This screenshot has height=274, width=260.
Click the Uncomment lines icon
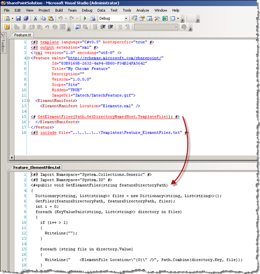pyautogui.click(x=128, y=27)
